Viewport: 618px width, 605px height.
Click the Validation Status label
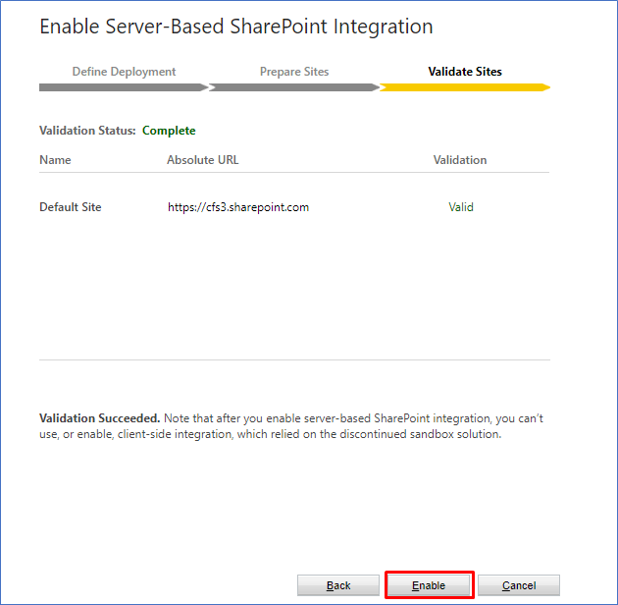(87, 131)
